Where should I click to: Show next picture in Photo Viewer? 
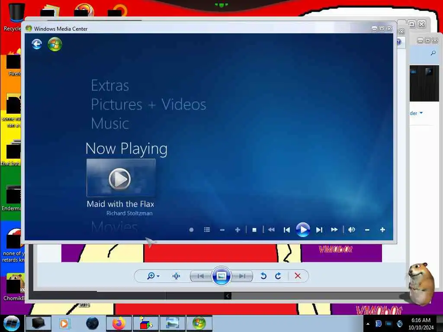(242, 276)
